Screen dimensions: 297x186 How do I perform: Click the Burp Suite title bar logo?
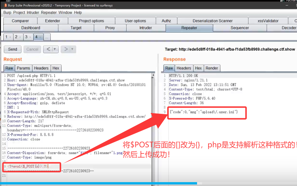coord(6,5)
